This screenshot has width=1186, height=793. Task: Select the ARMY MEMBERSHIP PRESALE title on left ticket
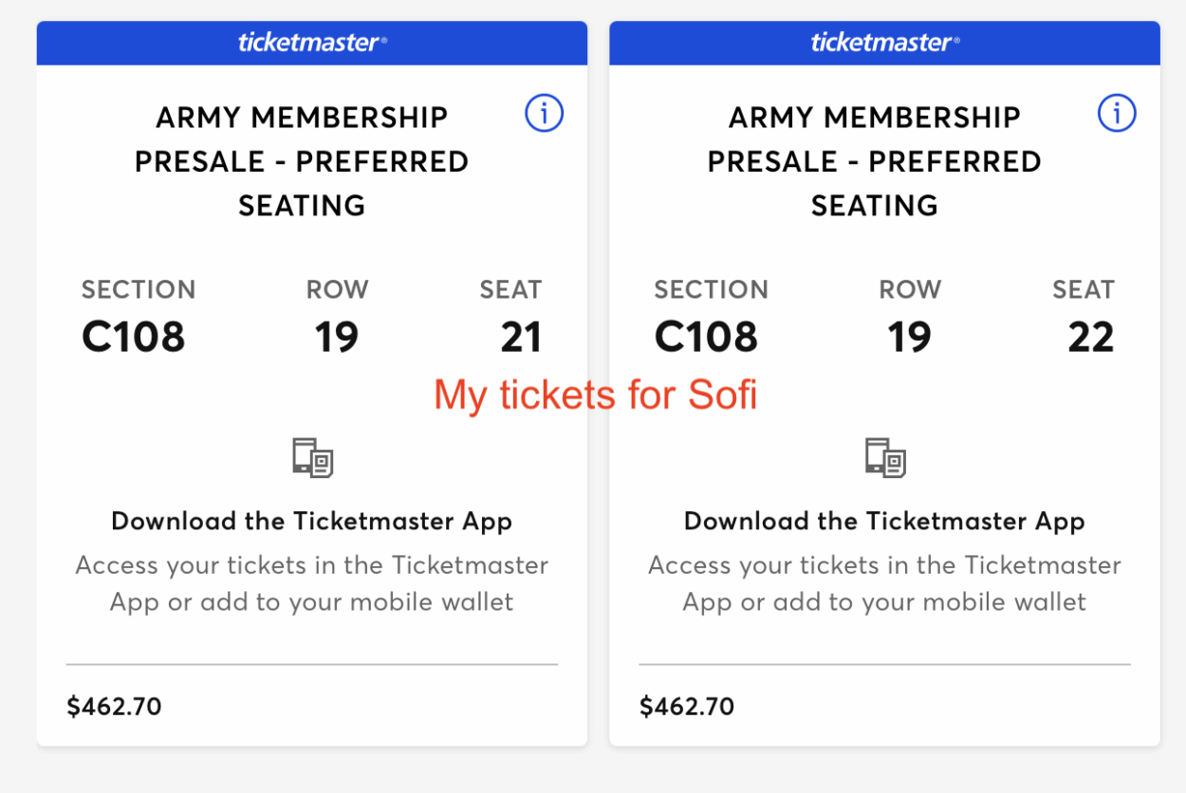pos(302,160)
